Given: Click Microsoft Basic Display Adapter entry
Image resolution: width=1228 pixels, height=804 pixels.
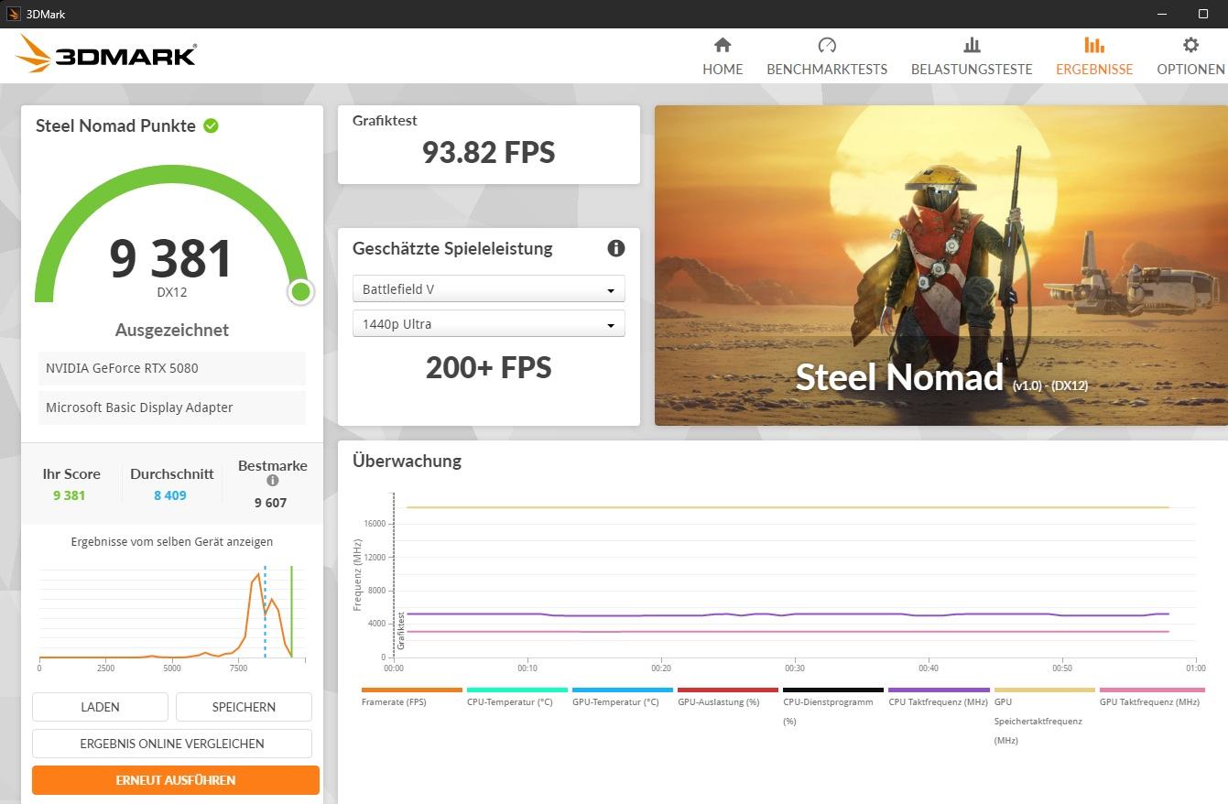Looking at the screenshot, I should pyautogui.click(x=172, y=407).
